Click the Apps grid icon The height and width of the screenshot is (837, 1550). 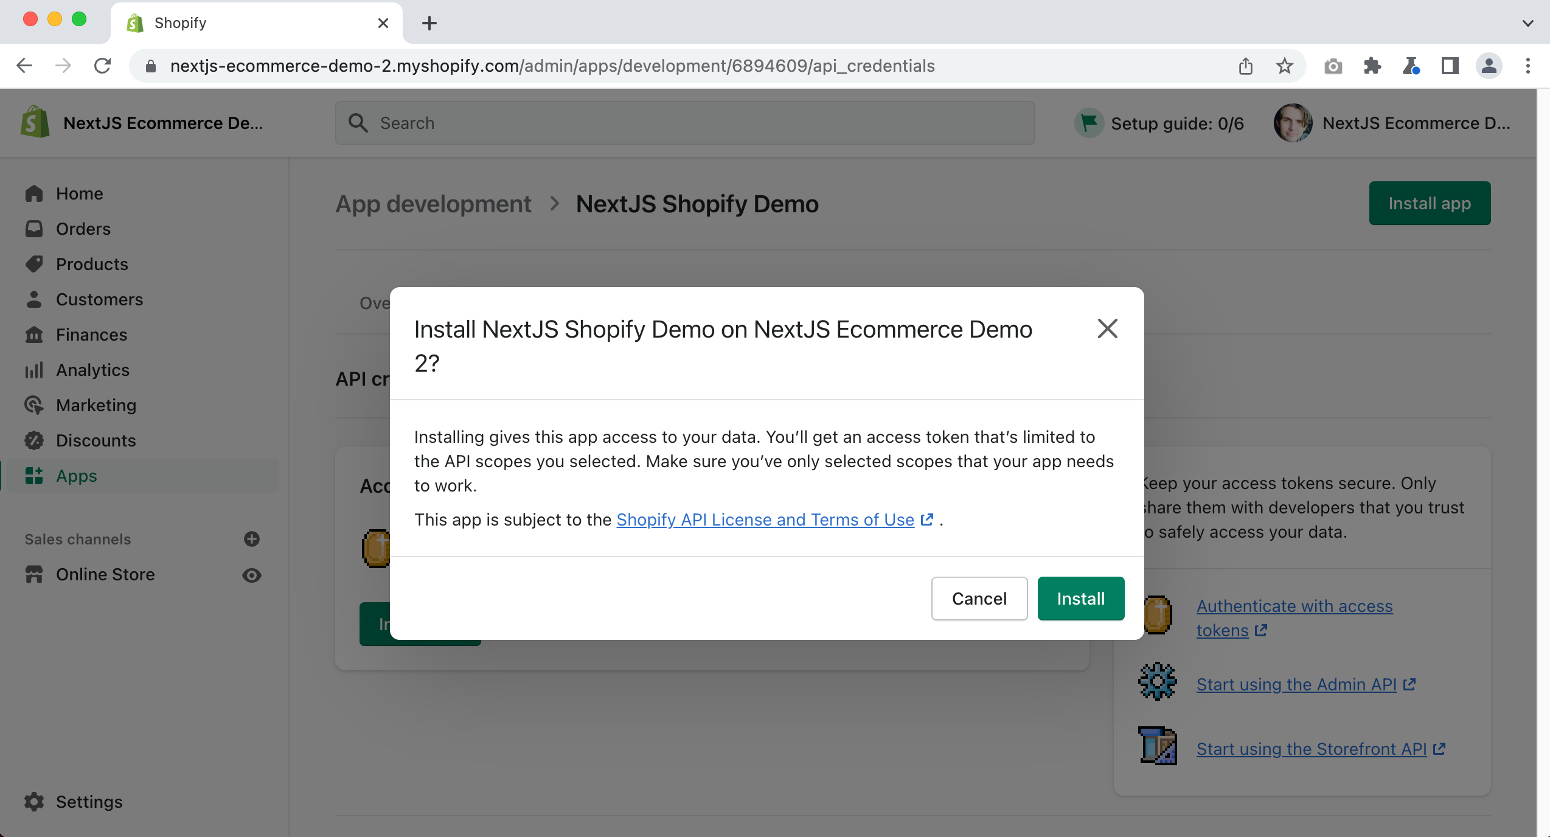34,476
